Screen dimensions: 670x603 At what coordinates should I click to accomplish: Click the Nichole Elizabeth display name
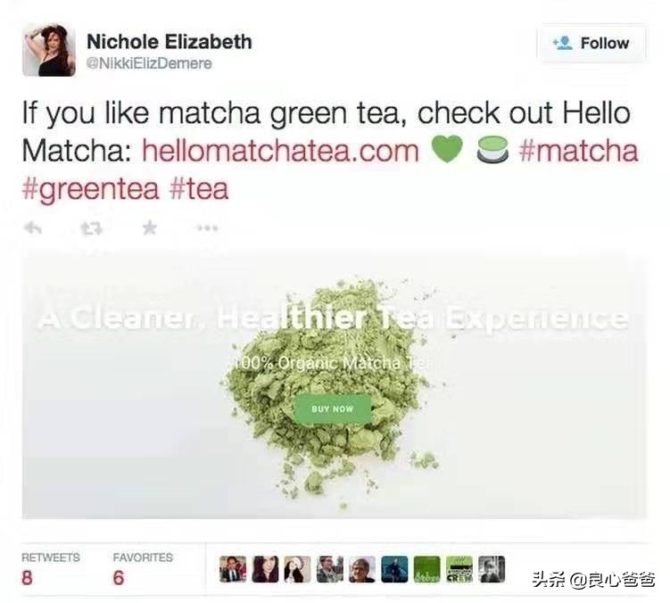(170, 42)
